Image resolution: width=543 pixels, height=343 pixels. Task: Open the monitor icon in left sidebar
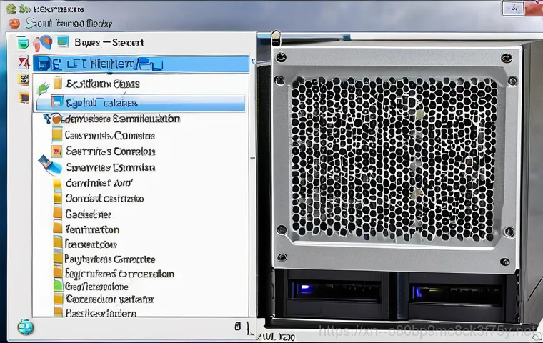tap(24, 98)
